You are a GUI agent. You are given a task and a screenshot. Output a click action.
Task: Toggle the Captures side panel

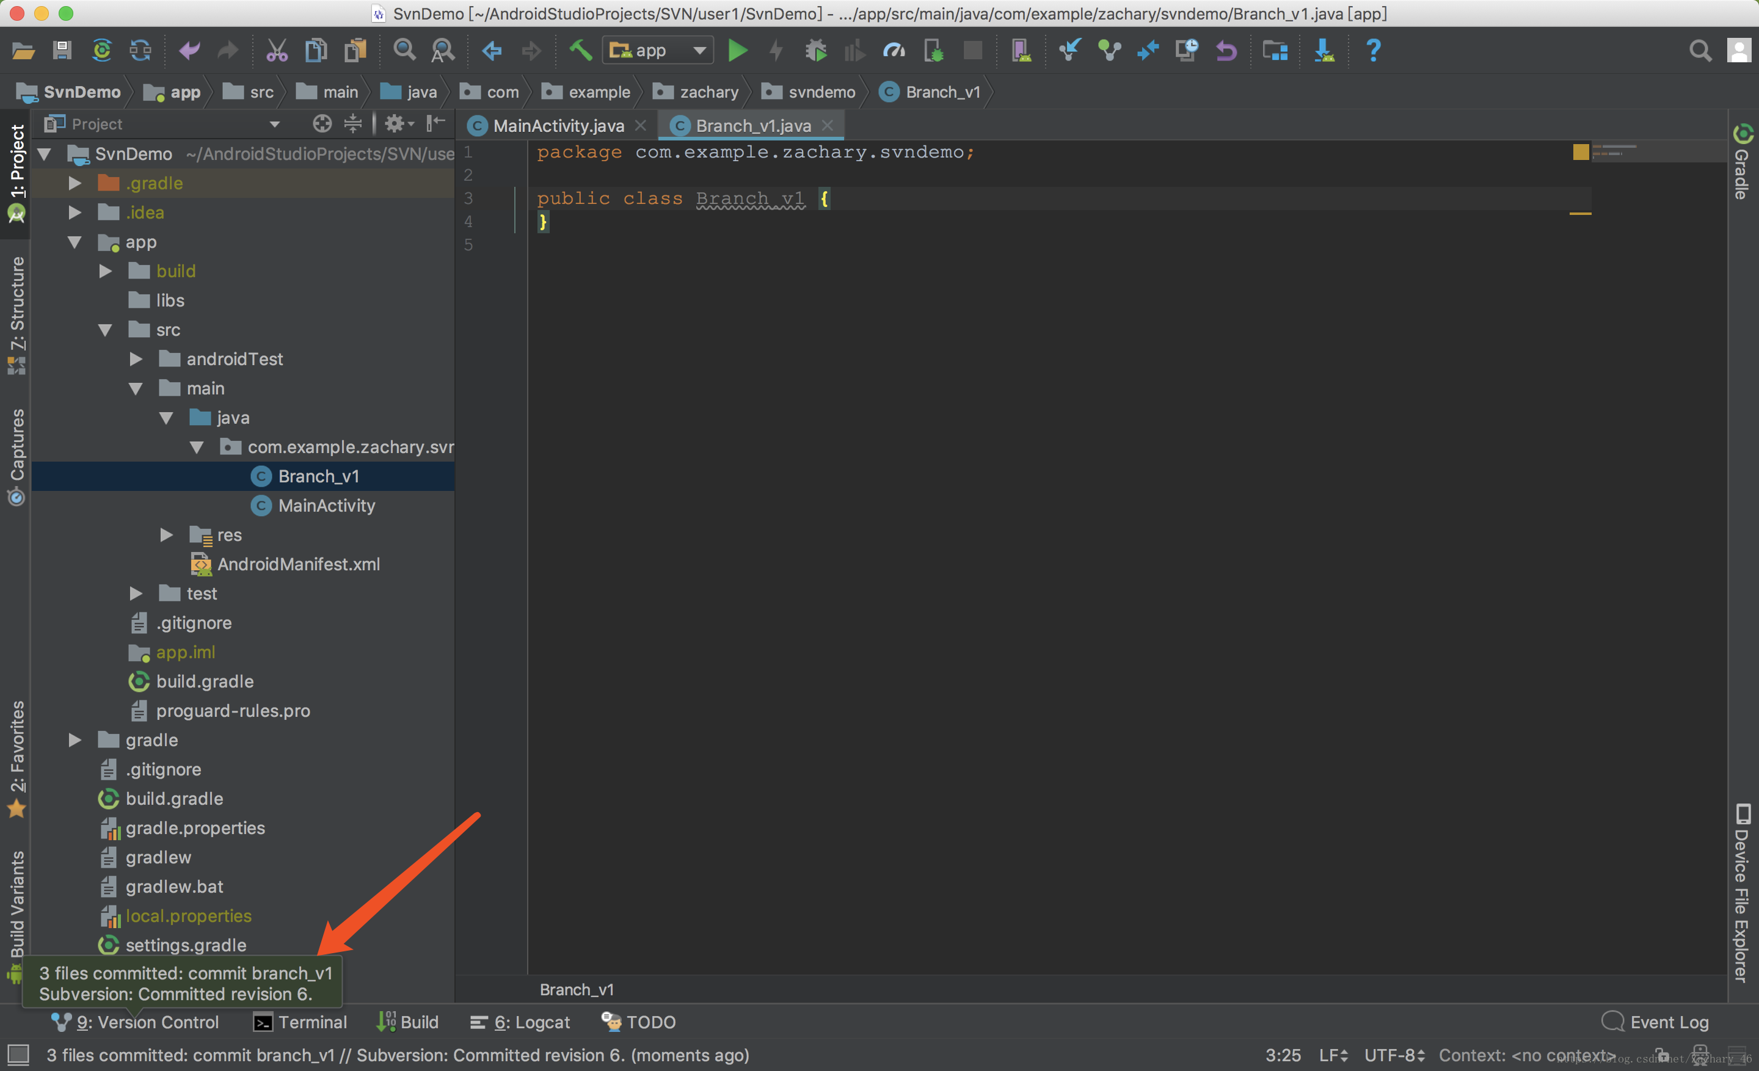click(x=16, y=457)
